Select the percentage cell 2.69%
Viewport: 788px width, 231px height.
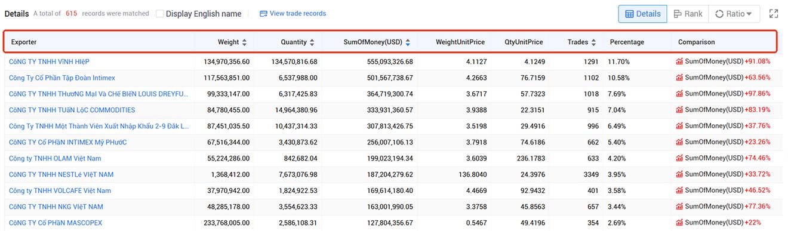[x=617, y=223]
